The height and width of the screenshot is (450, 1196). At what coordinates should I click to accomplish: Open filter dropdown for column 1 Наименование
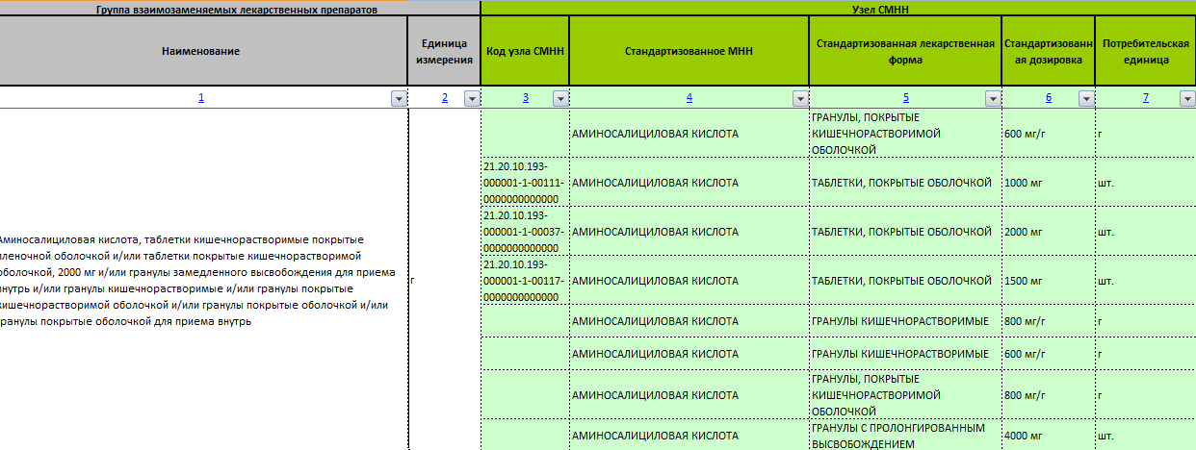coord(398,98)
